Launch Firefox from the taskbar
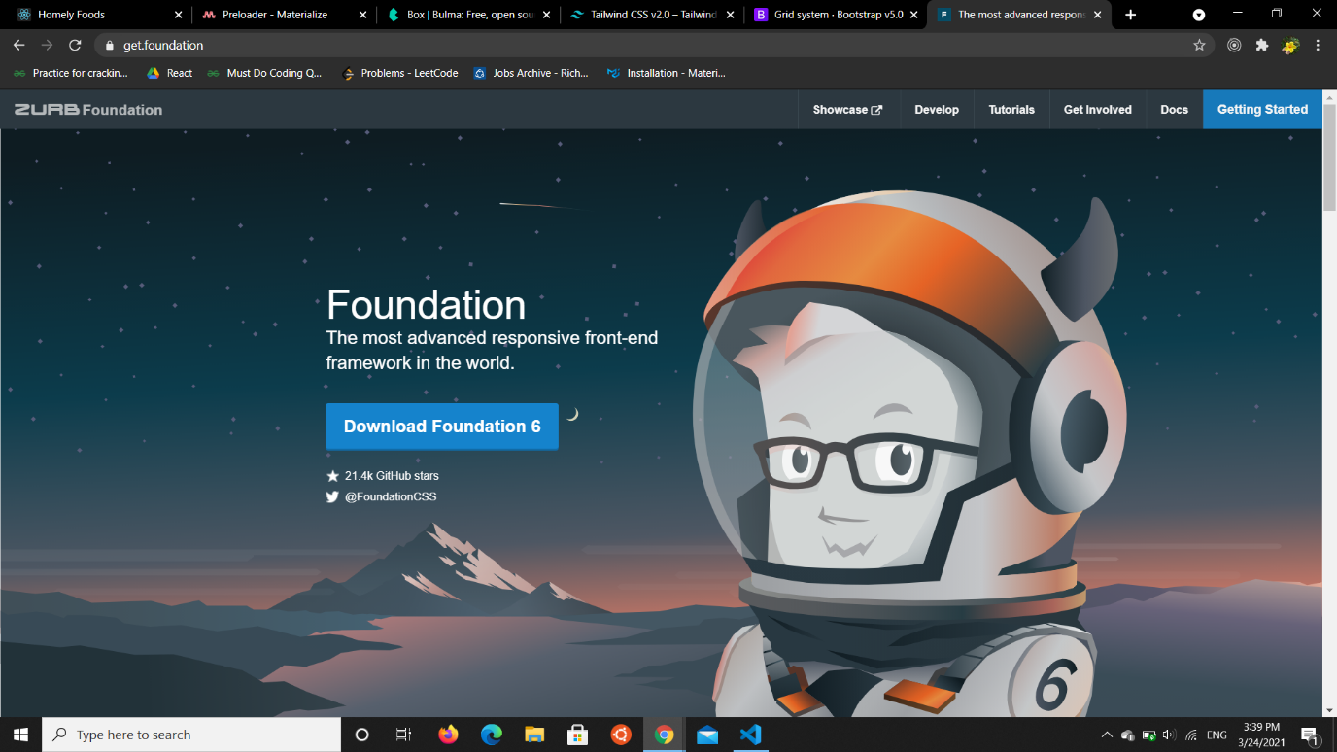This screenshot has width=1337, height=752. [x=448, y=735]
